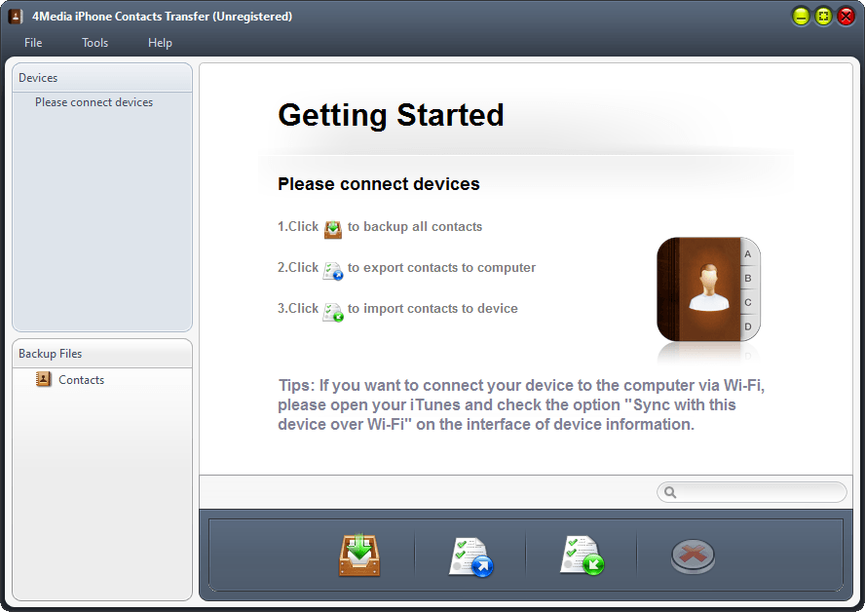Click the Devices panel header

point(102,78)
